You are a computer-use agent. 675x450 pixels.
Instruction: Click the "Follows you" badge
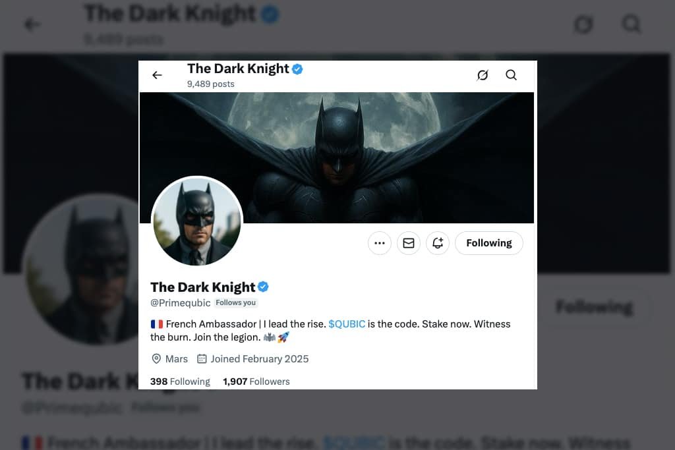tap(235, 303)
